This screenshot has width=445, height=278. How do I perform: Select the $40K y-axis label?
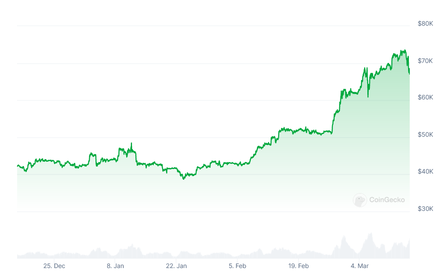[x=425, y=172]
